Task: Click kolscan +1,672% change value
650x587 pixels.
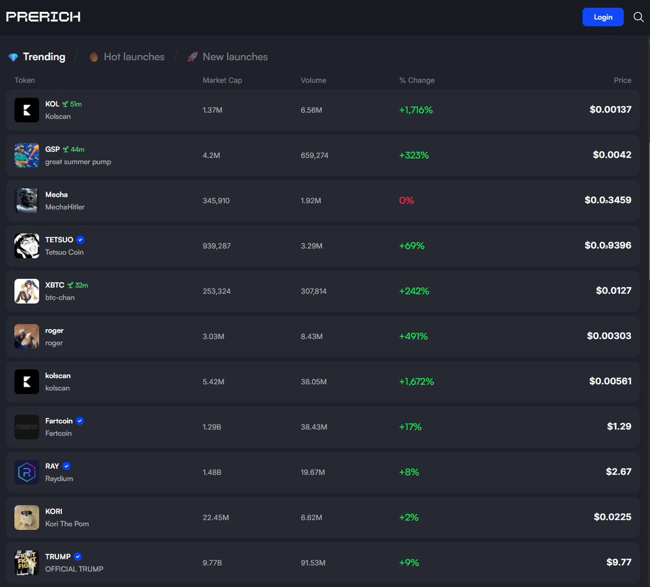Action: coord(417,382)
